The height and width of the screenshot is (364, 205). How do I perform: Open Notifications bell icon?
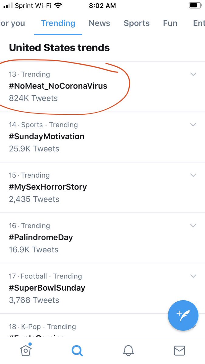coord(128,351)
